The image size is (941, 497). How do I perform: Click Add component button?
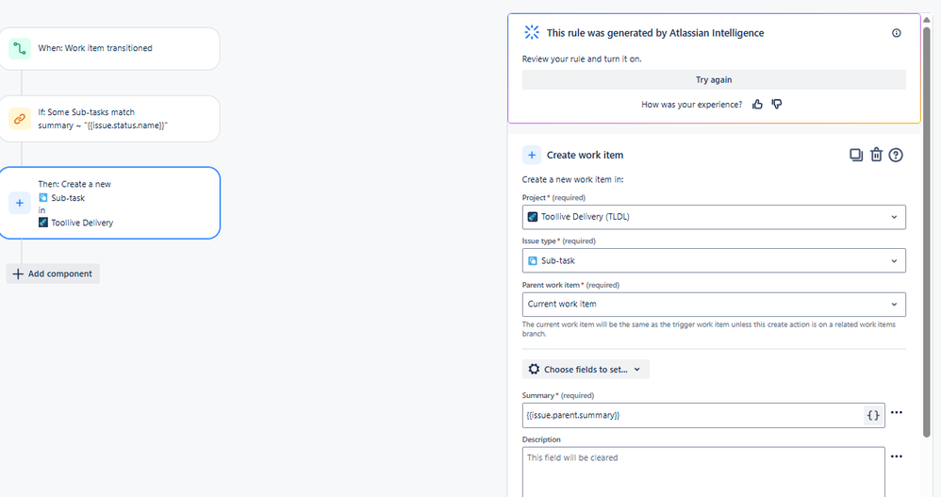click(53, 273)
